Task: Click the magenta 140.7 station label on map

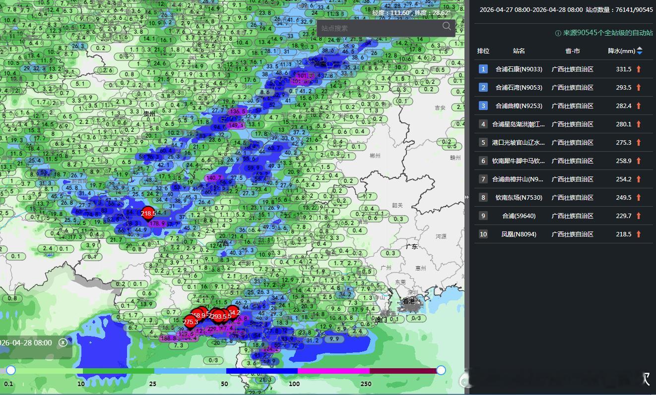Action: click(x=214, y=178)
